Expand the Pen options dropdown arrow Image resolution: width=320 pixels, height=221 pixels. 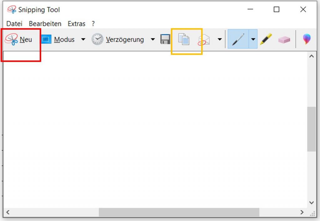[253, 39]
